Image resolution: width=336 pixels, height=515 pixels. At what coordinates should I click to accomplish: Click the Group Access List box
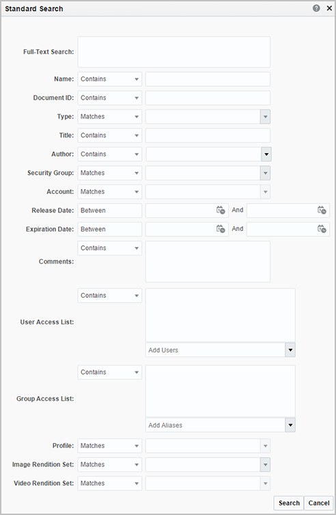(221, 391)
